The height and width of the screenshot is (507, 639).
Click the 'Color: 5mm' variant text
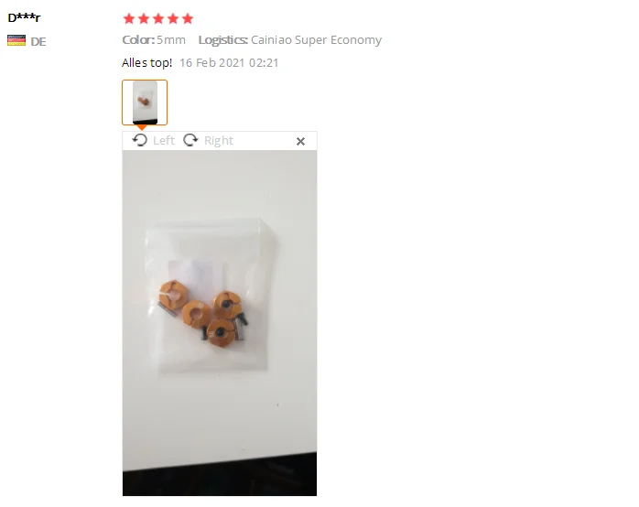click(x=154, y=40)
